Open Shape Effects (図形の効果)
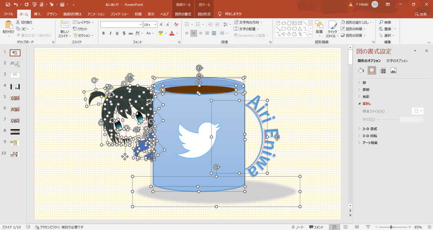 click(353, 35)
